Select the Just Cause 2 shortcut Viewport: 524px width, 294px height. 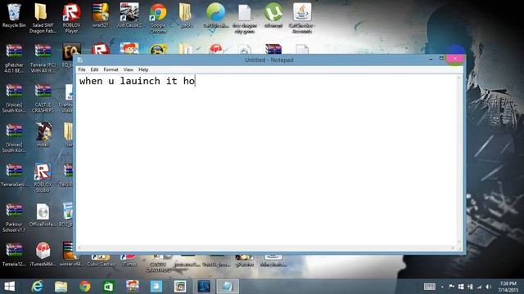click(x=129, y=16)
